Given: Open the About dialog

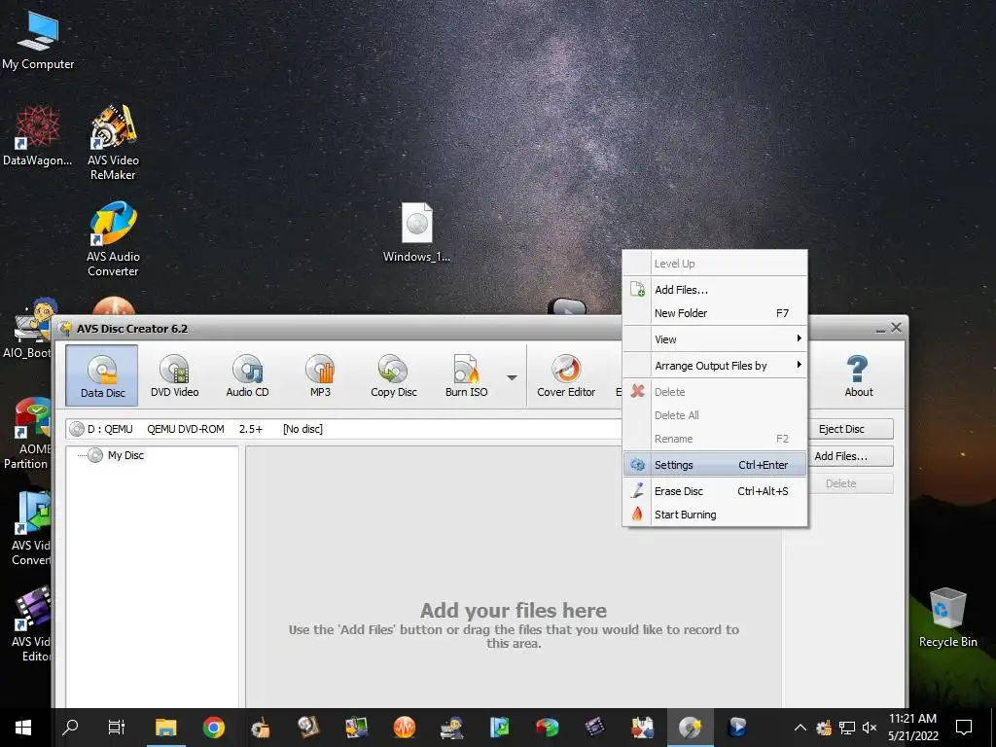Looking at the screenshot, I should coord(858,375).
